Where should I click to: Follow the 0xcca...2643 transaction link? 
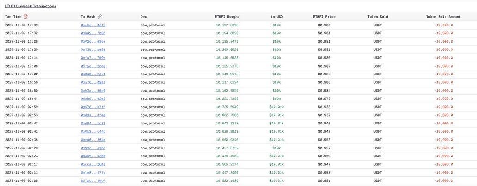[x=93, y=164]
